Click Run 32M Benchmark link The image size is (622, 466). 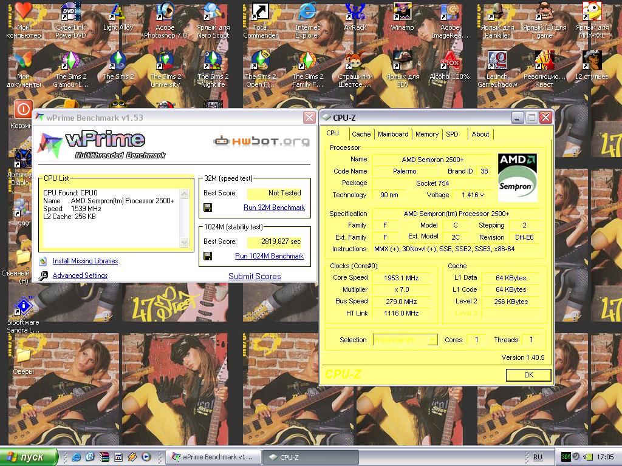pos(274,208)
